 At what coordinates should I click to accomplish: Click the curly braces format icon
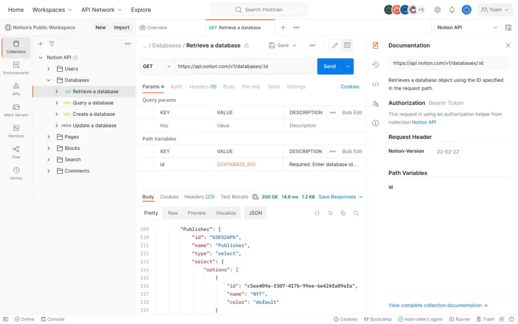(317, 213)
